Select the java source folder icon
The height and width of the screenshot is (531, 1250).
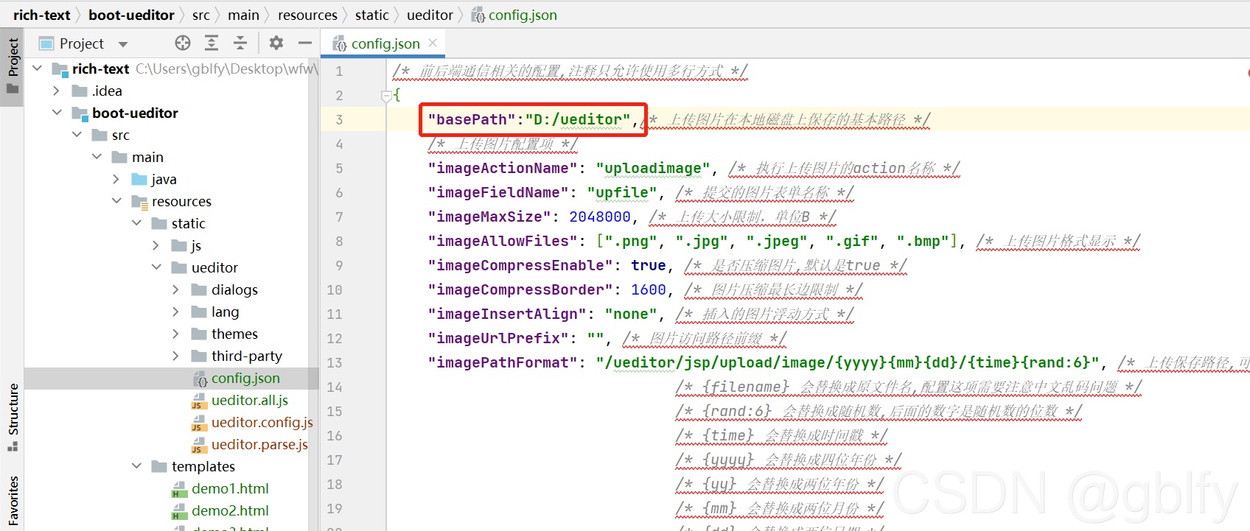(x=139, y=179)
